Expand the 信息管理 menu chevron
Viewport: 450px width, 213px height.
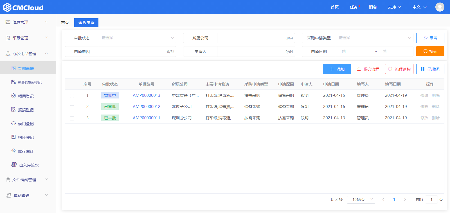click(46, 22)
